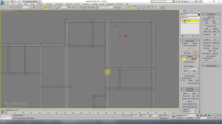Screen dimensions: 222x124
Task: Collapse the Selection rollout
Action: 190,56
